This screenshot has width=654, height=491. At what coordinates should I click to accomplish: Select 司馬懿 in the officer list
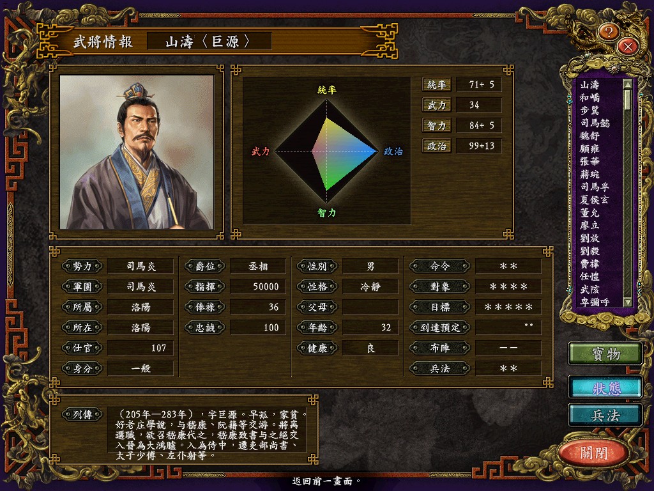595,123
